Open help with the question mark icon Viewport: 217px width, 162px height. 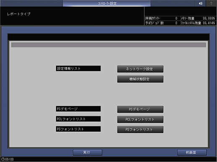click(211, 3)
